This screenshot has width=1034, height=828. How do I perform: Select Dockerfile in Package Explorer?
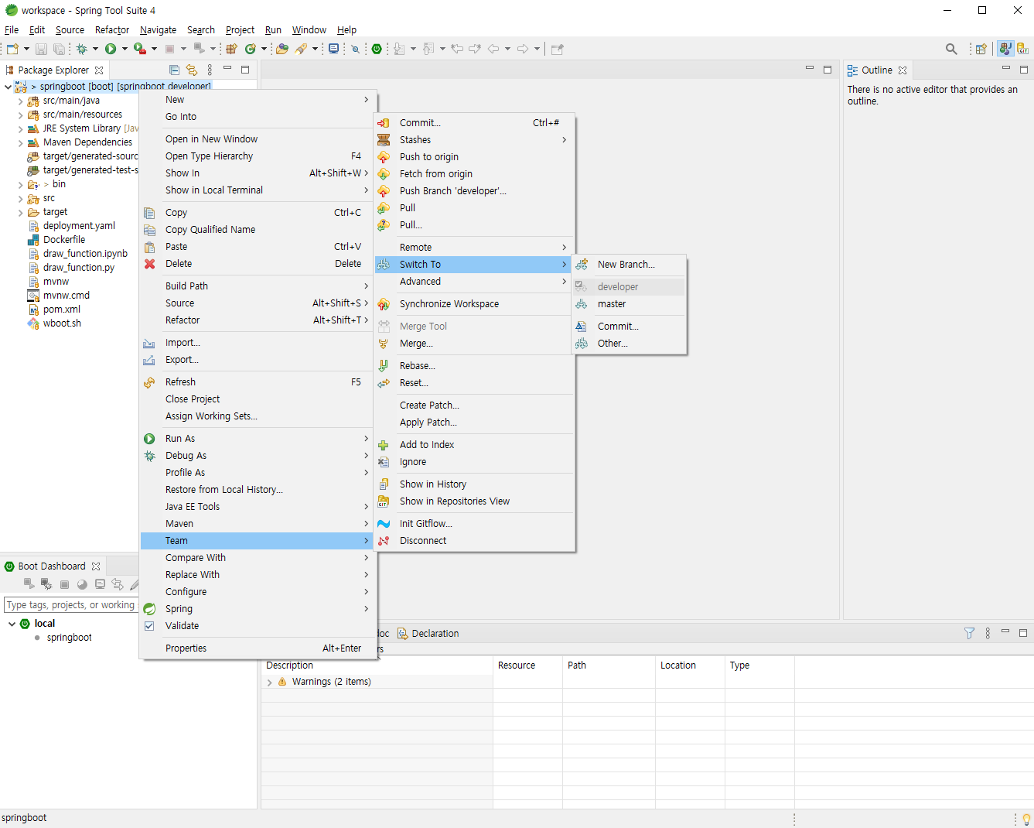click(64, 240)
